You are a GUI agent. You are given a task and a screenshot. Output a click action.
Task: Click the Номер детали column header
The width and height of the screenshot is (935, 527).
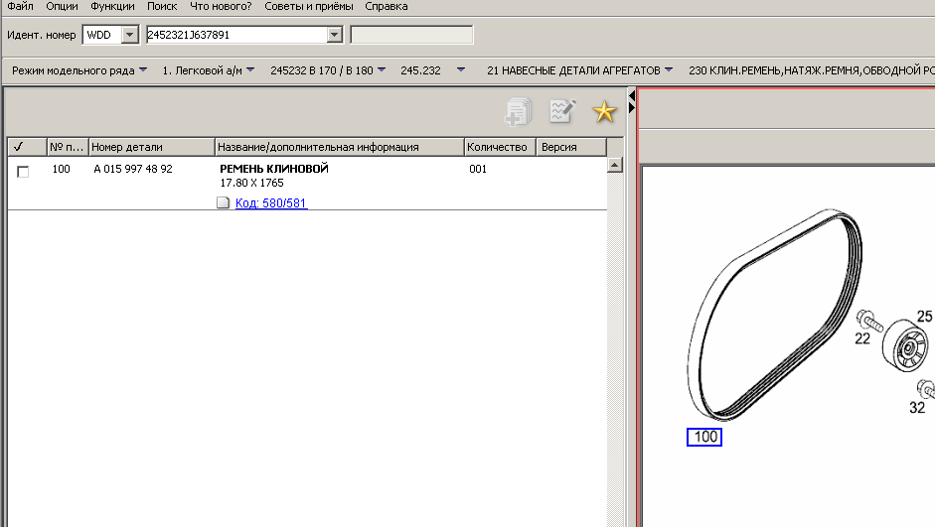(126, 147)
